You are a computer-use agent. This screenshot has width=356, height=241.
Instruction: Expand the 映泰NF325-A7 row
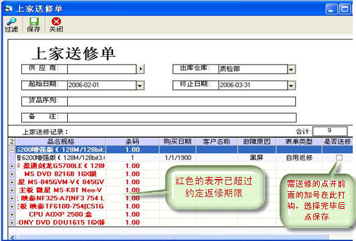pyautogui.click(x=12, y=198)
